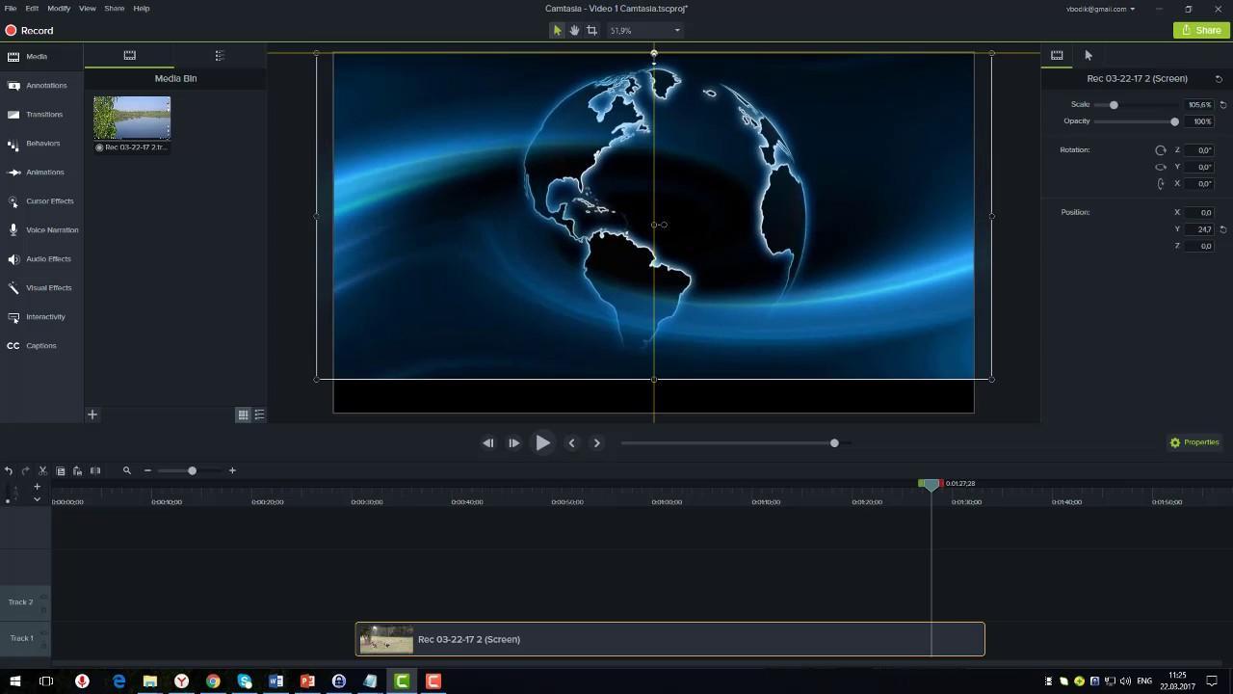Open the View menu

pos(87,9)
